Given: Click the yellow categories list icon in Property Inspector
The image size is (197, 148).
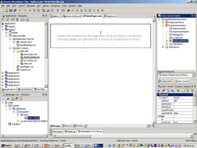Looking at the screenshot, I should 187,91.
